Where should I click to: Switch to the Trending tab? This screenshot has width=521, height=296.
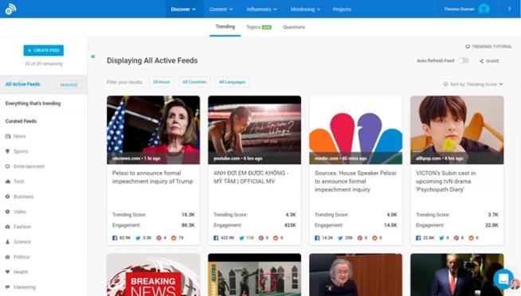[225, 27]
